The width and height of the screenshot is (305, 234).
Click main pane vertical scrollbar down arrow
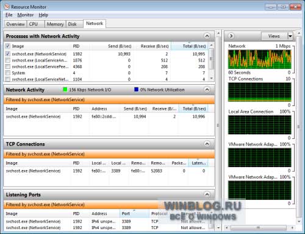218,228
